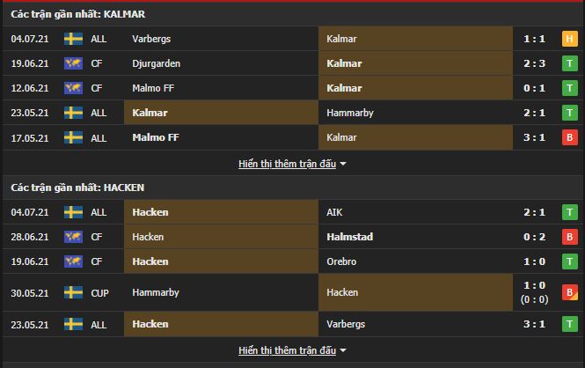
Task: Click 0:1 score of Malmo FF vs Kalmar
Action: [x=534, y=88]
